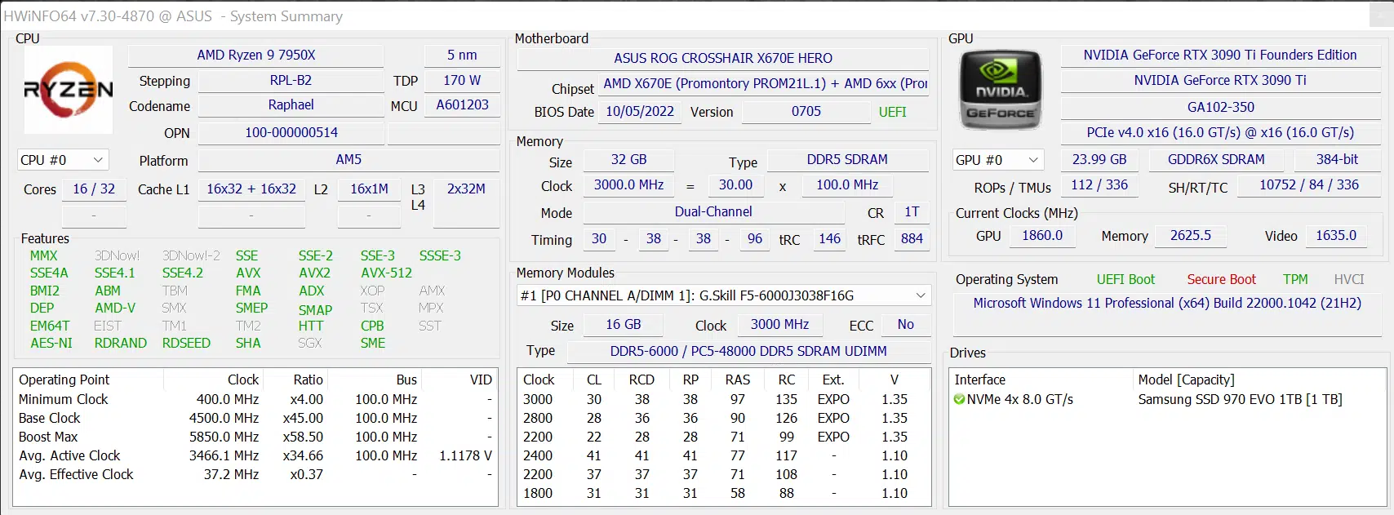Viewport: 1394px width, 515px height.
Task: Click the DDR5 SDRAM memory type field
Action: (x=847, y=160)
